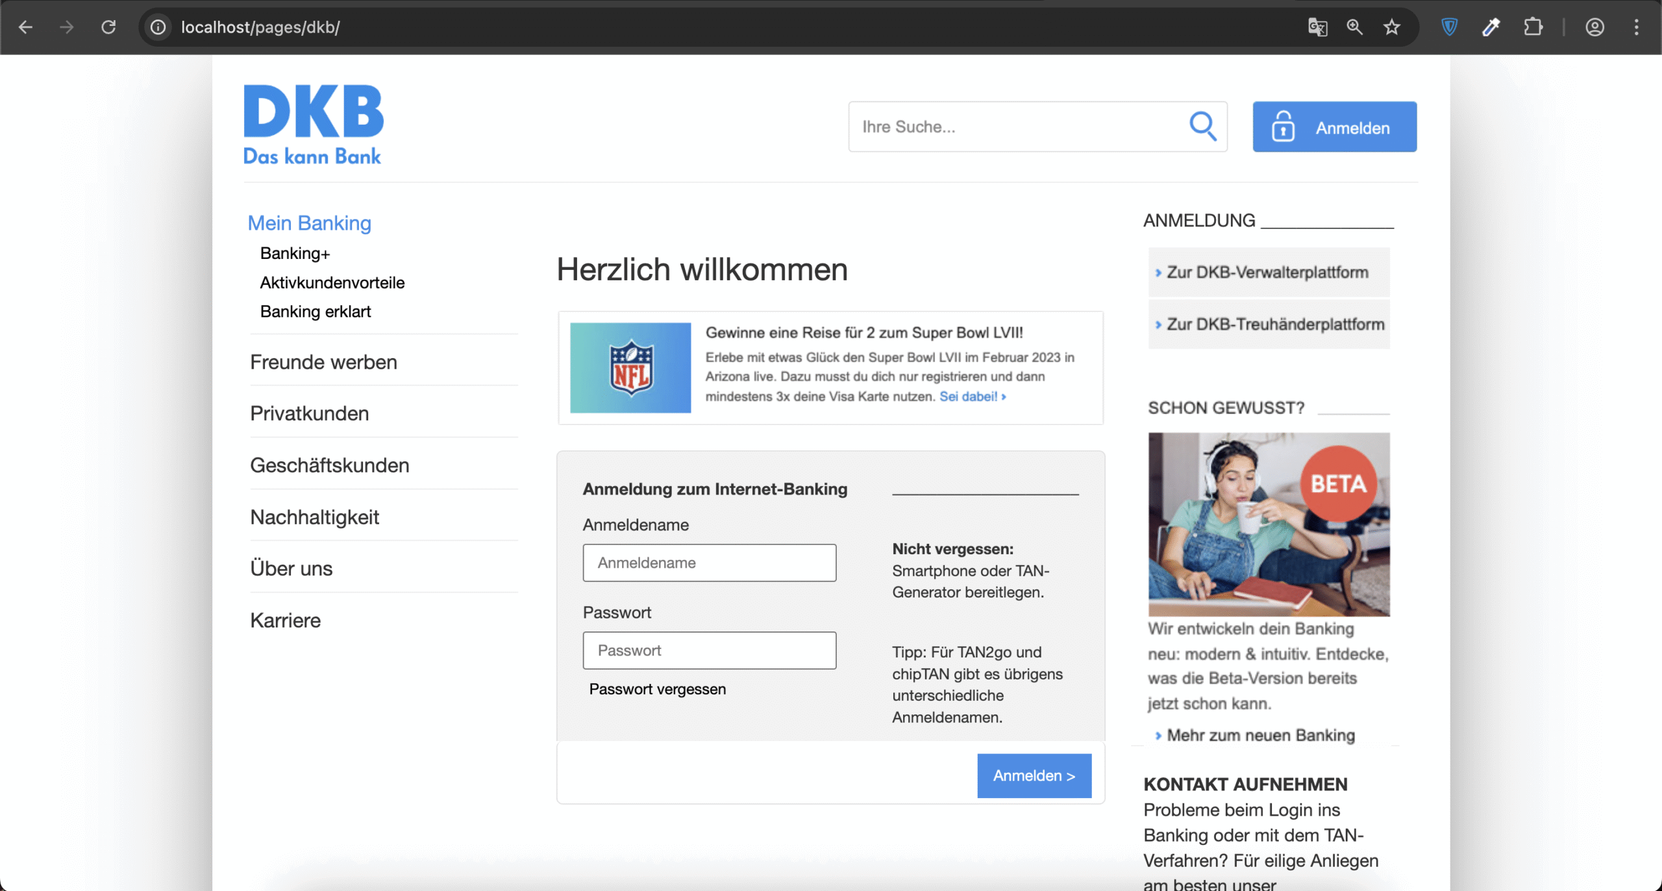Click the search magnifier icon in the search box

tap(1202, 127)
